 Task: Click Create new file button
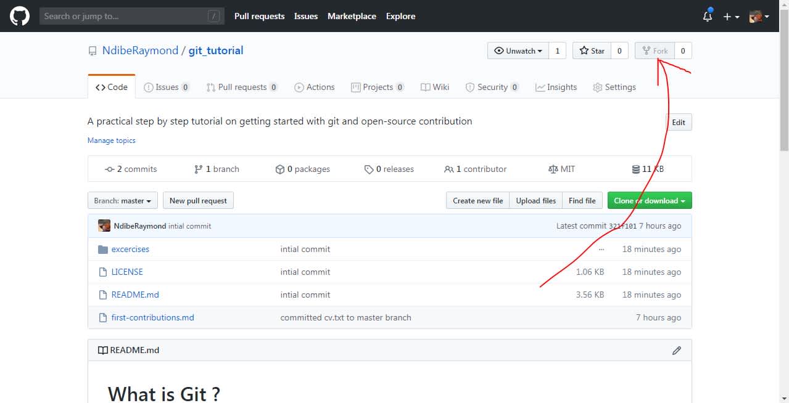pyautogui.click(x=477, y=200)
